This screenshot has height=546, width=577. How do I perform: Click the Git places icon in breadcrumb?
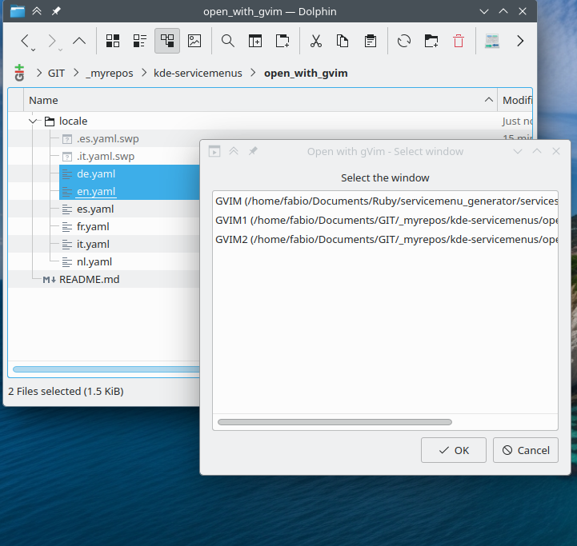pyautogui.click(x=19, y=73)
